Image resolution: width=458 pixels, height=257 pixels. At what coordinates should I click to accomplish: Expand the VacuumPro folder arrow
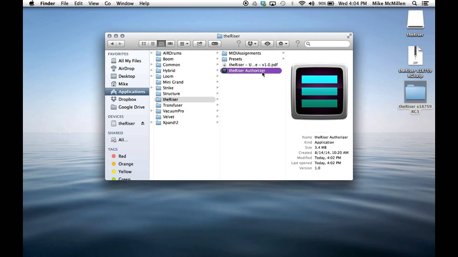pyautogui.click(x=217, y=111)
